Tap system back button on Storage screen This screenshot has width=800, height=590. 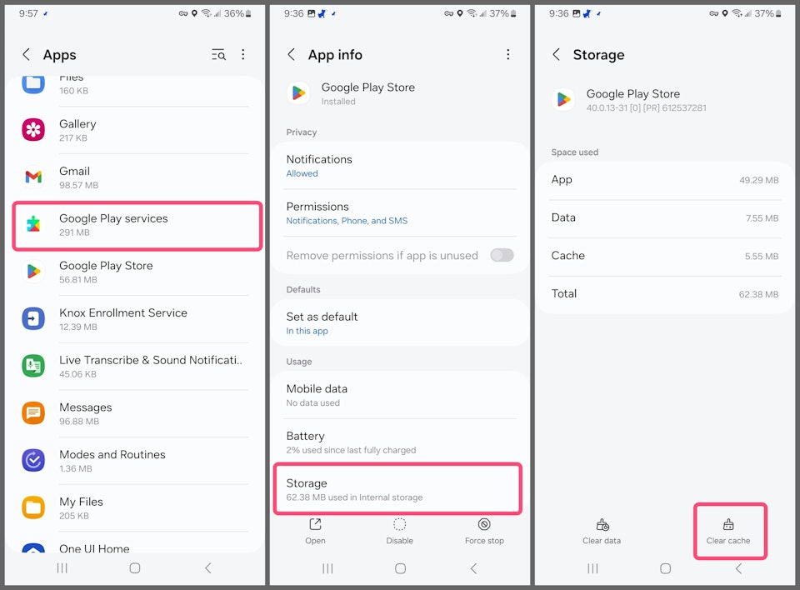click(739, 568)
